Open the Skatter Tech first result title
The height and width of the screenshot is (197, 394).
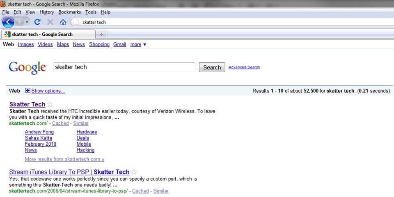[27, 104]
